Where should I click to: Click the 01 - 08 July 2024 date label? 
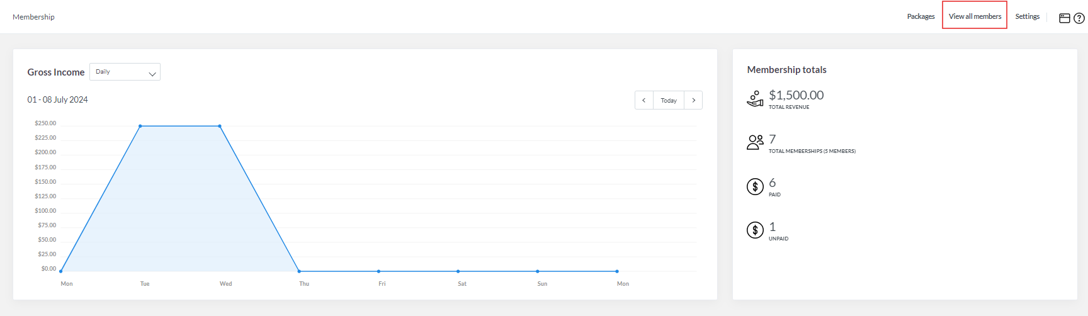[57, 99]
